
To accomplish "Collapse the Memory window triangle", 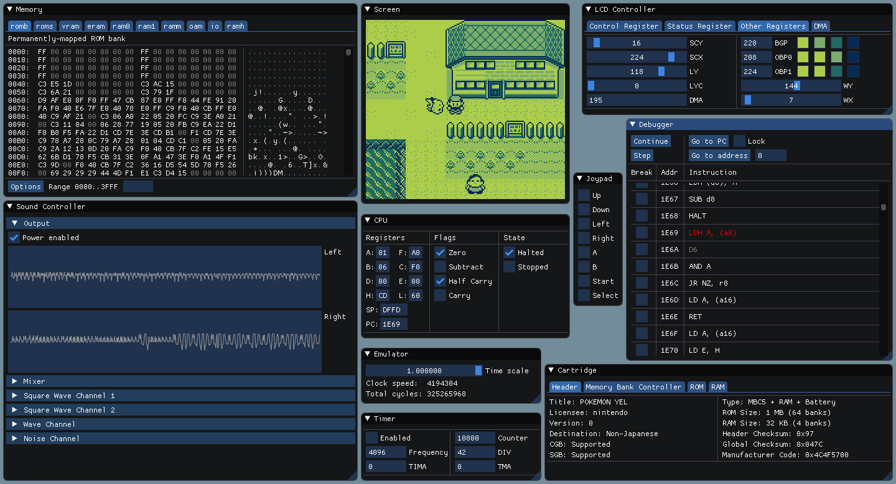I will [11, 9].
